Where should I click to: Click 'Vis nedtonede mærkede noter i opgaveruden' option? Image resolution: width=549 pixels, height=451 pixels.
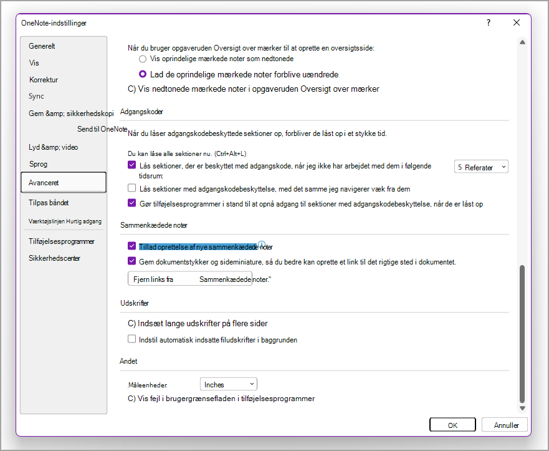(254, 89)
